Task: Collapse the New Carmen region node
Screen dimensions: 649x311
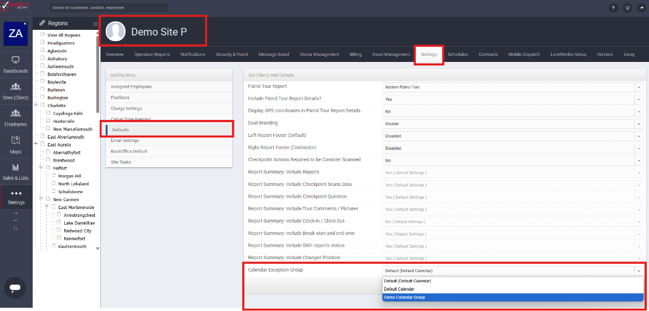Action: click(41, 199)
